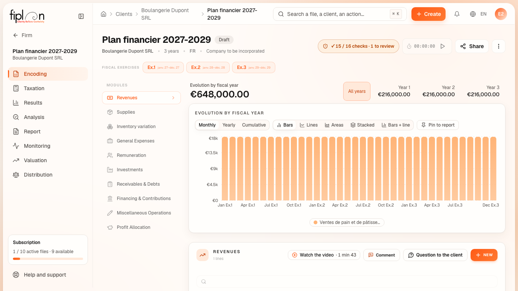Switch chart to Monthly view
This screenshot has height=291, width=518.
(207, 125)
